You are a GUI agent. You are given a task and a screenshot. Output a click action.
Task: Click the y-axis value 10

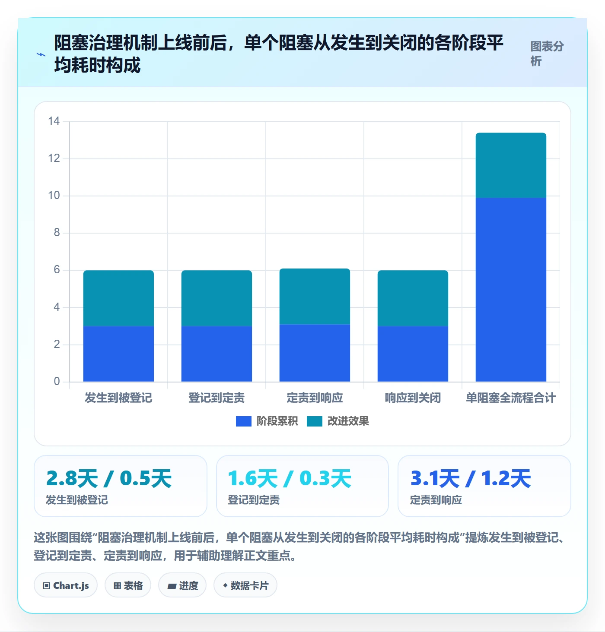[54, 196]
